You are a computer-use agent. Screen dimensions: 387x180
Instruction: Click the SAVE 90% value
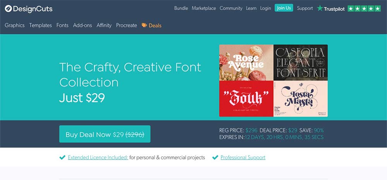(319, 130)
